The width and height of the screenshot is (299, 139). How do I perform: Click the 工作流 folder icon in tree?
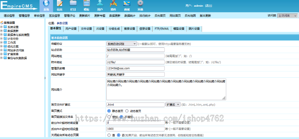point(5,42)
